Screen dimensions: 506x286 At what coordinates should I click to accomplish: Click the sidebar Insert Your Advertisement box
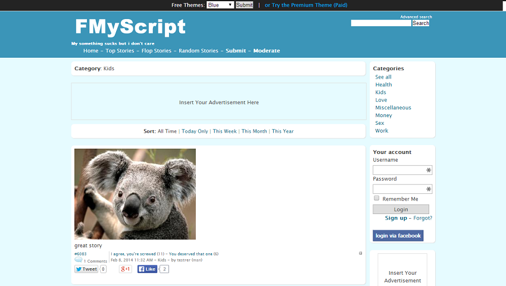tap(402, 270)
